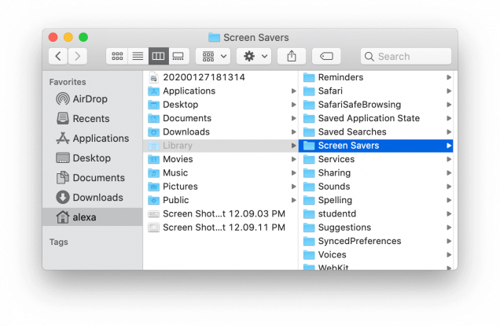
Task: Select the Library folder row
Action: coord(221,146)
